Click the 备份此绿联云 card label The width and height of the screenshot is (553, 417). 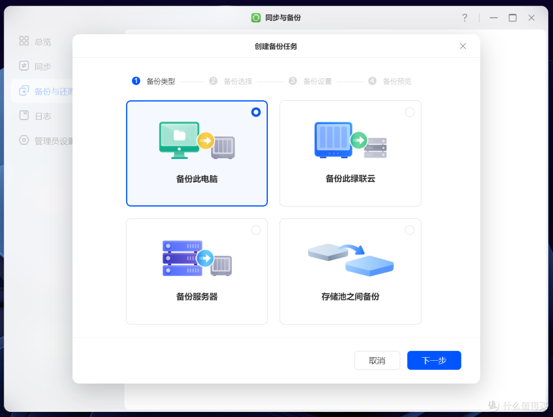point(351,179)
